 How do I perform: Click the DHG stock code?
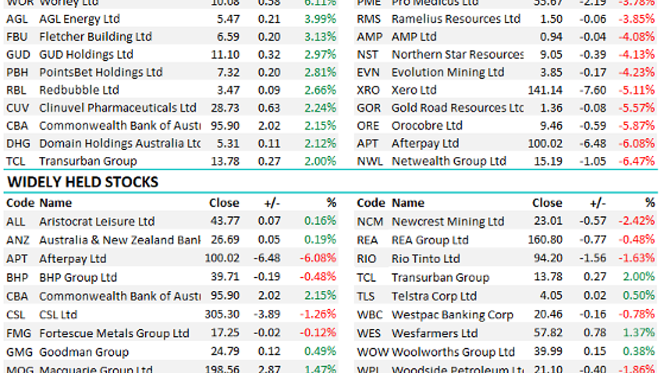(x=19, y=144)
